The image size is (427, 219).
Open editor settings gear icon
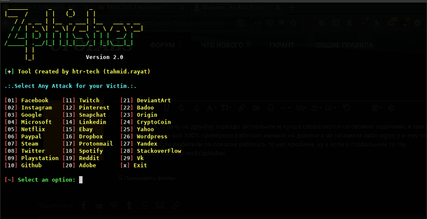(x=391, y=108)
